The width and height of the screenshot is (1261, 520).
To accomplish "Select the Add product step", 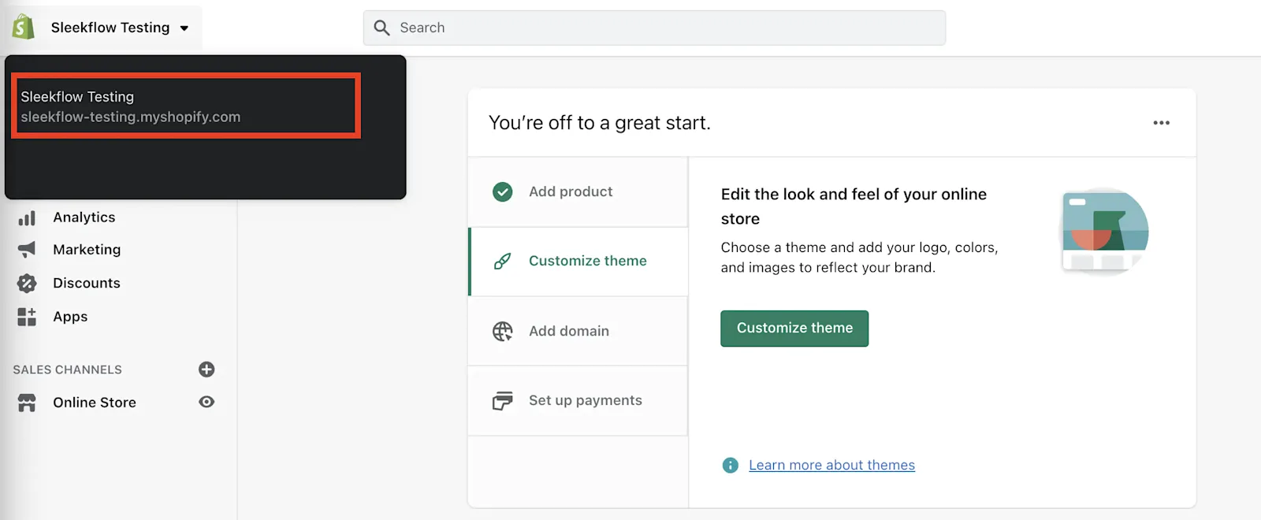I will click(578, 192).
